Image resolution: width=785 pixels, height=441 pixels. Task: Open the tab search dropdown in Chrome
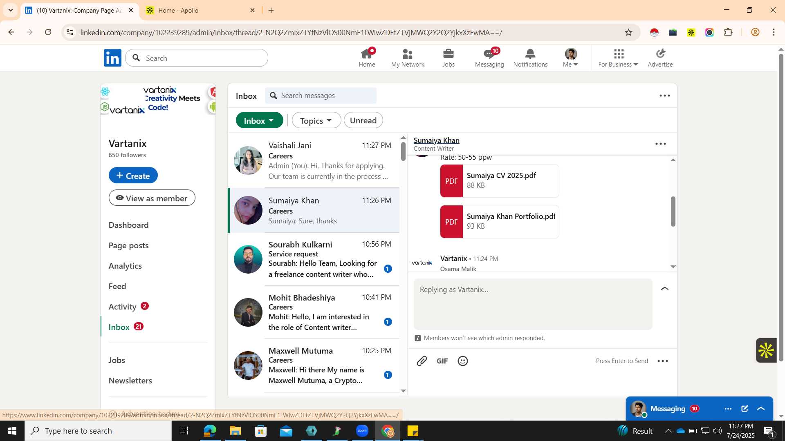click(11, 10)
